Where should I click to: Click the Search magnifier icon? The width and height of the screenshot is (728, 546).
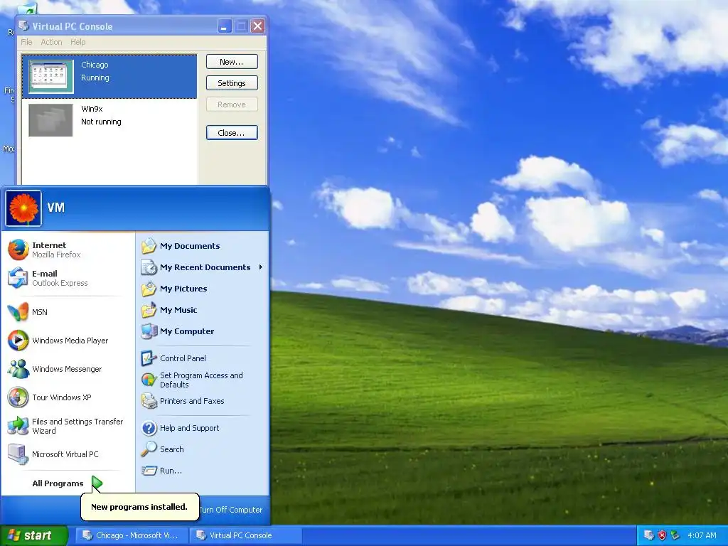pyautogui.click(x=149, y=449)
